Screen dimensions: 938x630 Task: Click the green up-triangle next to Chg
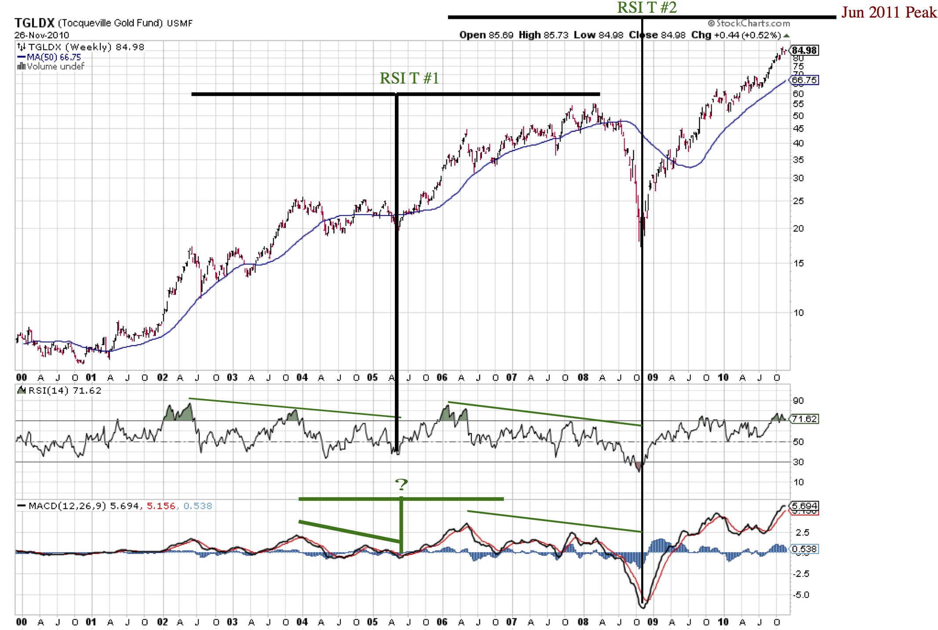tap(787, 36)
